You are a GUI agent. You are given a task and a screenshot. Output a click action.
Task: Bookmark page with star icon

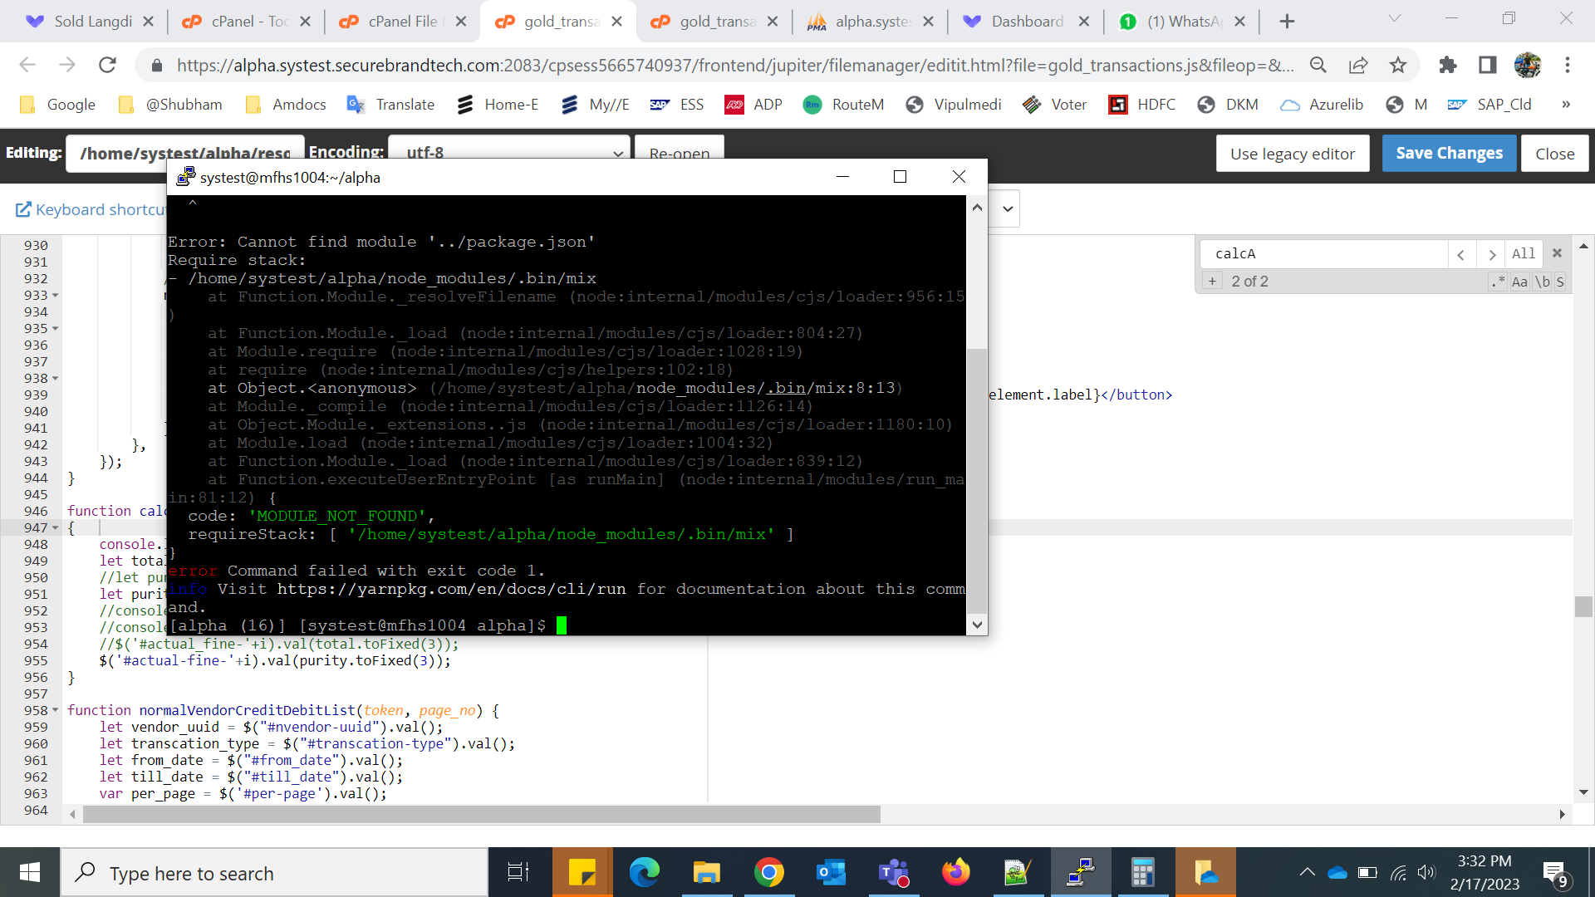(x=1398, y=65)
